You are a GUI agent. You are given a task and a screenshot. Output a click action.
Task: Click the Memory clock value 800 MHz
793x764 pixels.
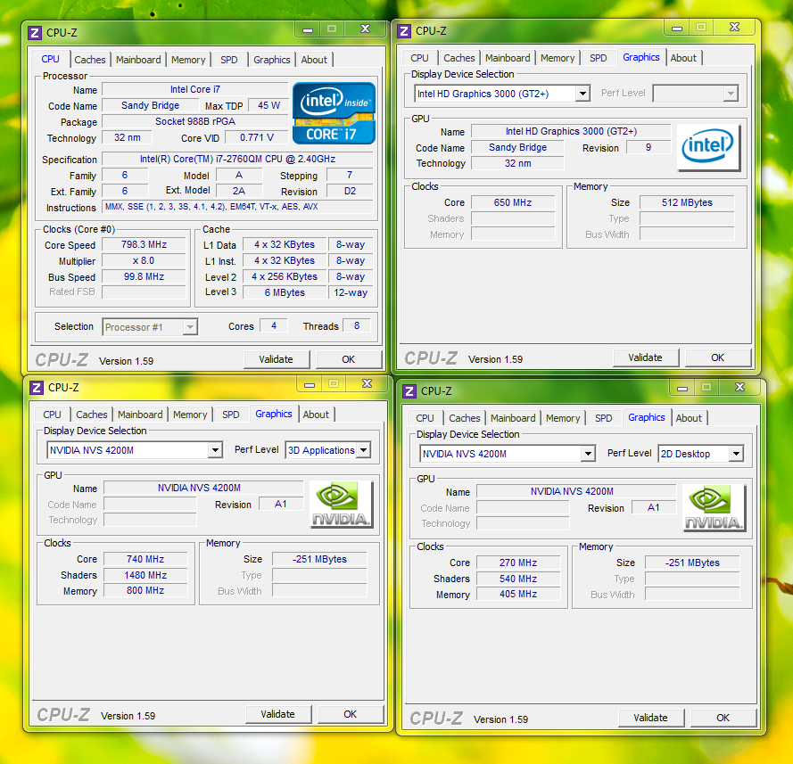[145, 590]
